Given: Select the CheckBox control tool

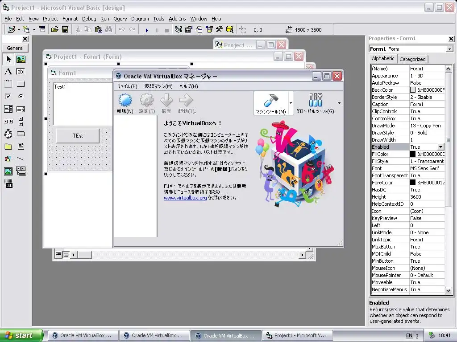Looking at the screenshot, I should point(8,96).
